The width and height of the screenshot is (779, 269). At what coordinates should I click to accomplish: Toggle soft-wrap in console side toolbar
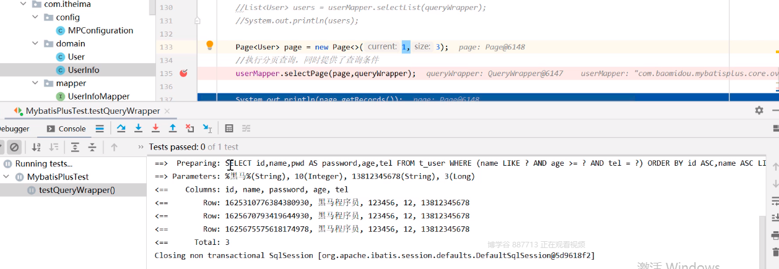click(x=775, y=201)
